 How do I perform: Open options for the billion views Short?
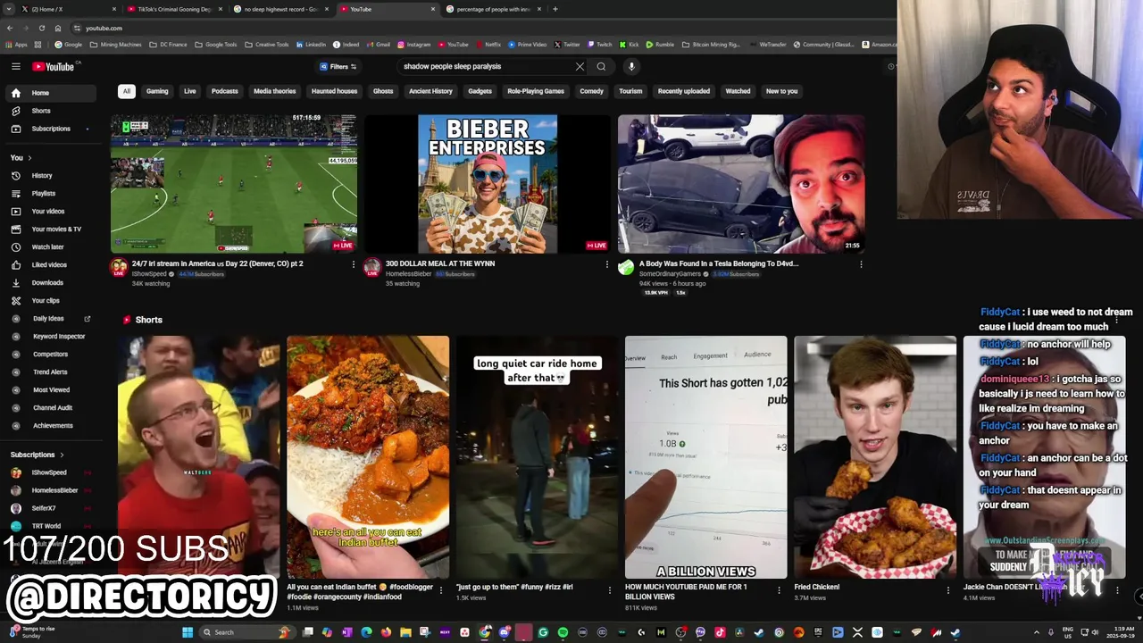[779, 590]
